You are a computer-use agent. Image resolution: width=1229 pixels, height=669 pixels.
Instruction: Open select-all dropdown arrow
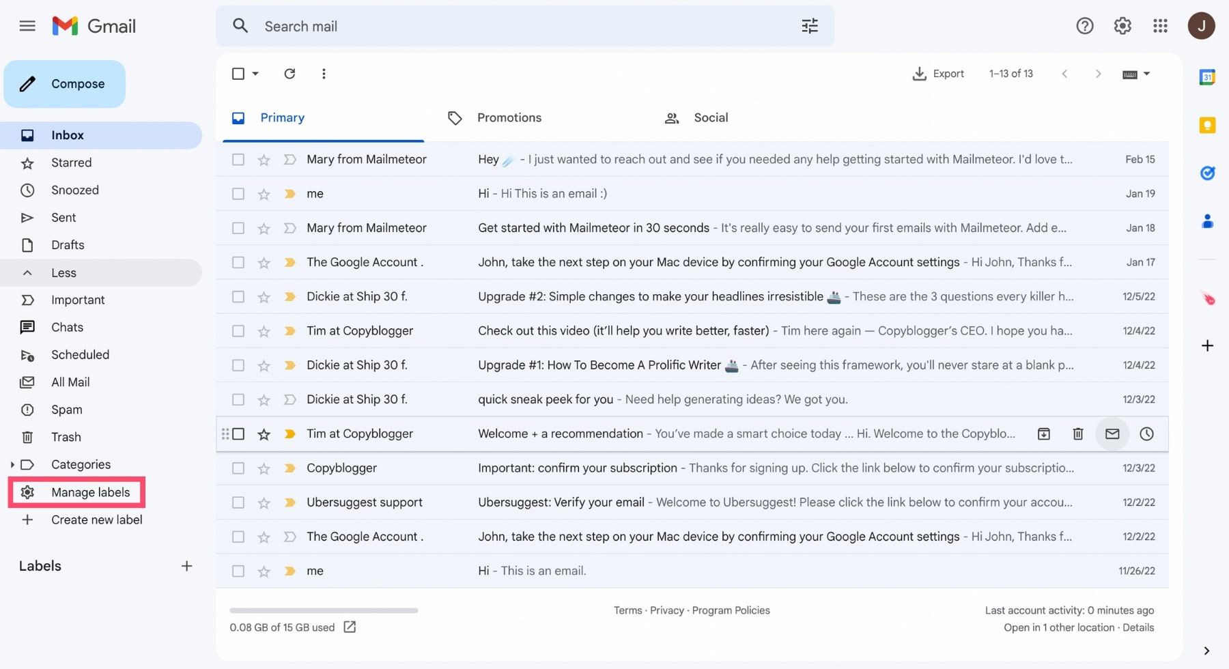point(255,74)
